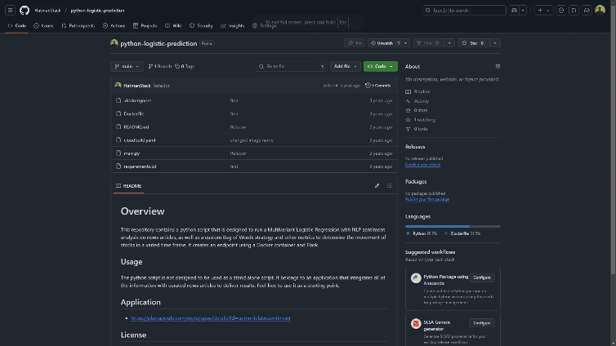The height and width of the screenshot is (346, 616).
Task: Click the user profile avatar
Action: click(600, 10)
